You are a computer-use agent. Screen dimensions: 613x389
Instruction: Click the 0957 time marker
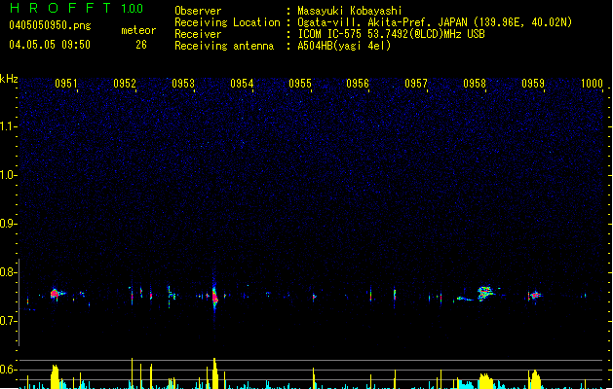click(416, 84)
